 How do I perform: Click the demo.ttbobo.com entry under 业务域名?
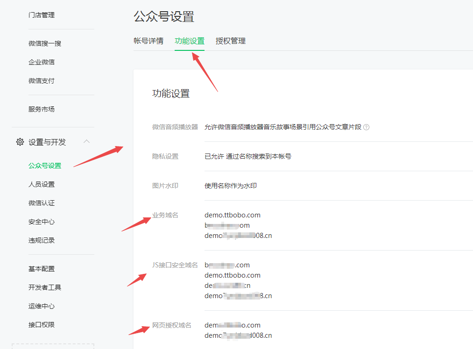click(233, 215)
